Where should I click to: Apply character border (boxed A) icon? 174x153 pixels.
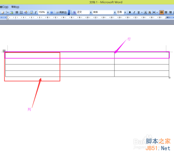coord(145,12)
